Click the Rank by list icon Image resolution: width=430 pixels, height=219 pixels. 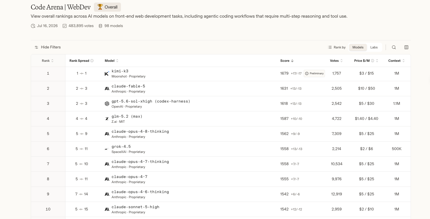point(330,47)
